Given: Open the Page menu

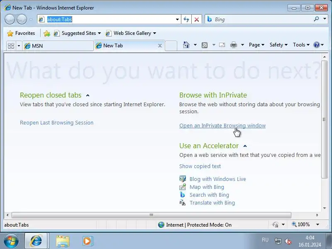Looking at the screenshot, I should (256, 45).
